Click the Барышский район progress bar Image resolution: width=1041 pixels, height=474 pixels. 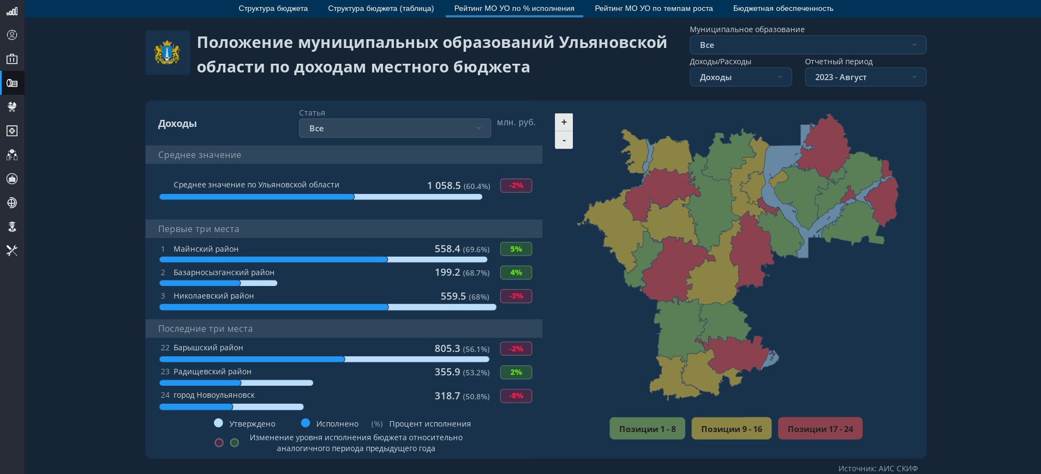(324, 360)
